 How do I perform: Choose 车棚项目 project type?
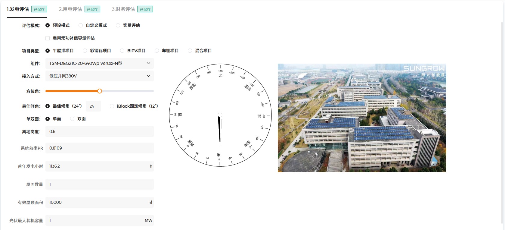(157, 51)
